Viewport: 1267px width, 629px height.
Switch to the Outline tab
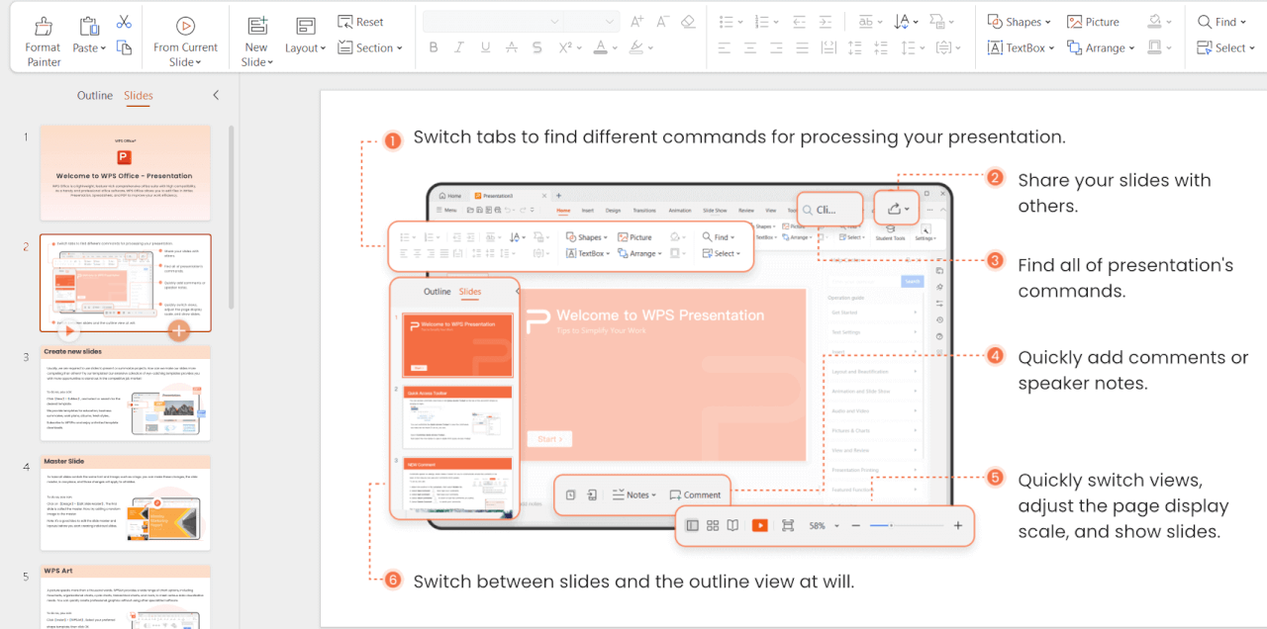95,96
